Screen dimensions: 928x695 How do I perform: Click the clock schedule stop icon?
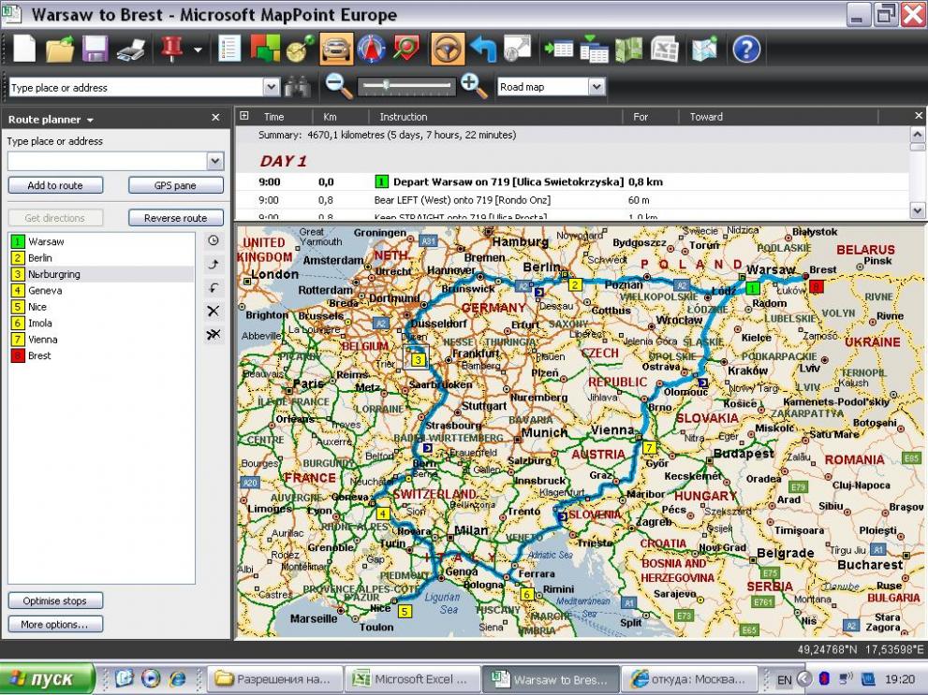click(214, 240)
